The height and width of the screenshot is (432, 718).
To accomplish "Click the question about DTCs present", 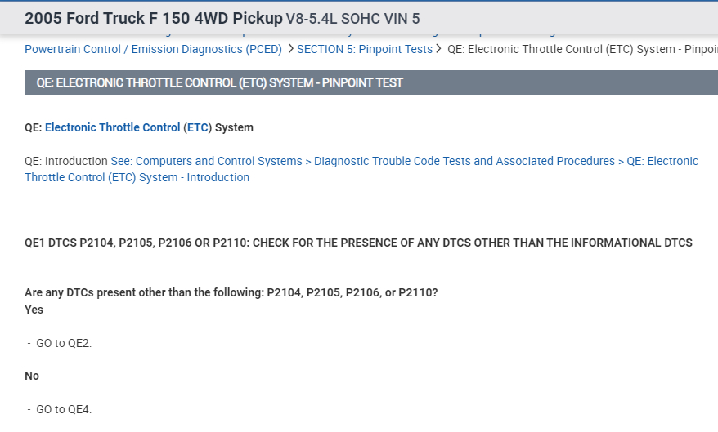I will tap(231, 292).
